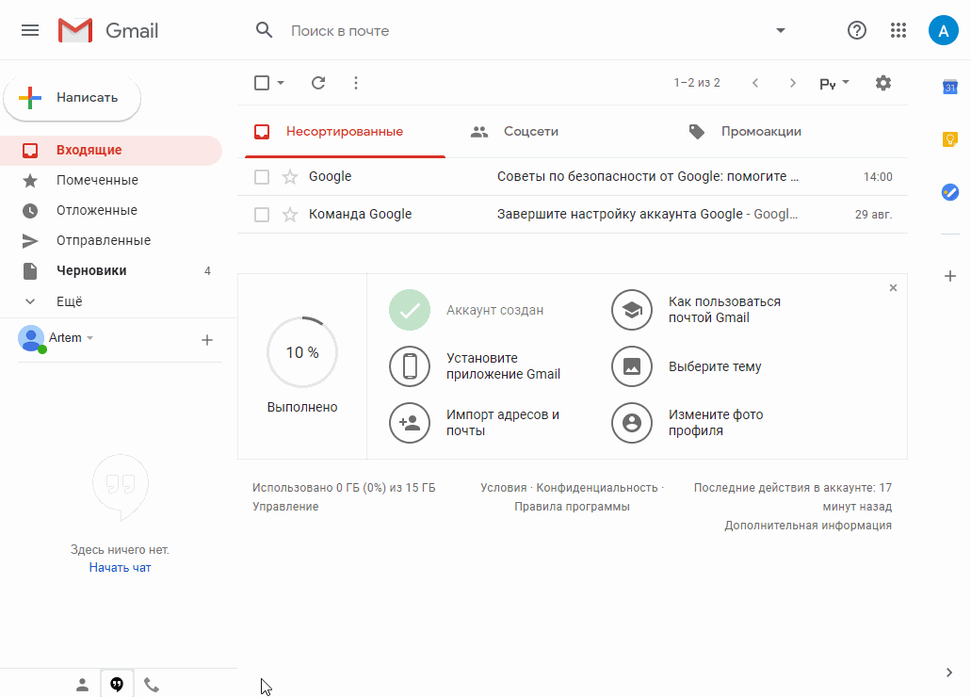Open the Черновики folder
The width and height of the screenshot is (971, 697).
(x=111, y=270)
